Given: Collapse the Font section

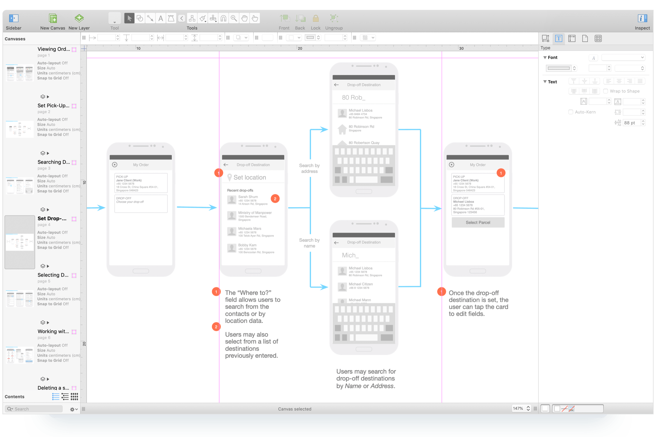Looking at the screenshot, I should coord(545,57).
